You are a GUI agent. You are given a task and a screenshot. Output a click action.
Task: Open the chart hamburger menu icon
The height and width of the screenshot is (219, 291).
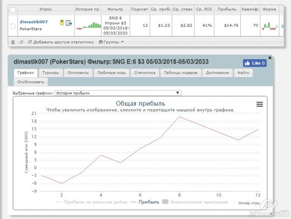pos(259,104)
